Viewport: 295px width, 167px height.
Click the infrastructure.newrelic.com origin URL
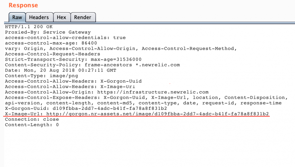(153, 92)
